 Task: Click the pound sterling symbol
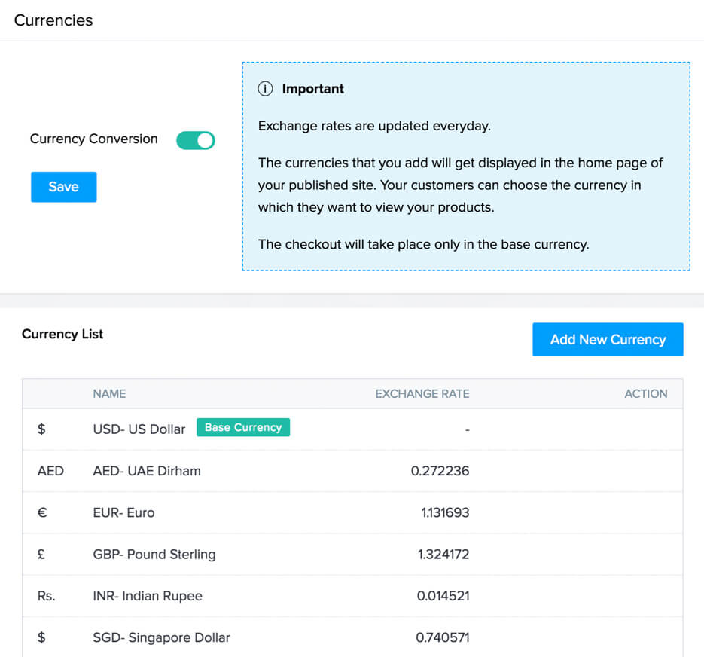pos(41,554)
